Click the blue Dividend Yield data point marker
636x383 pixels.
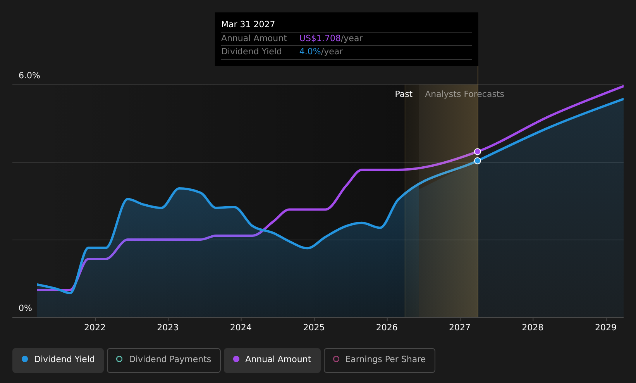tap(478, 160)
